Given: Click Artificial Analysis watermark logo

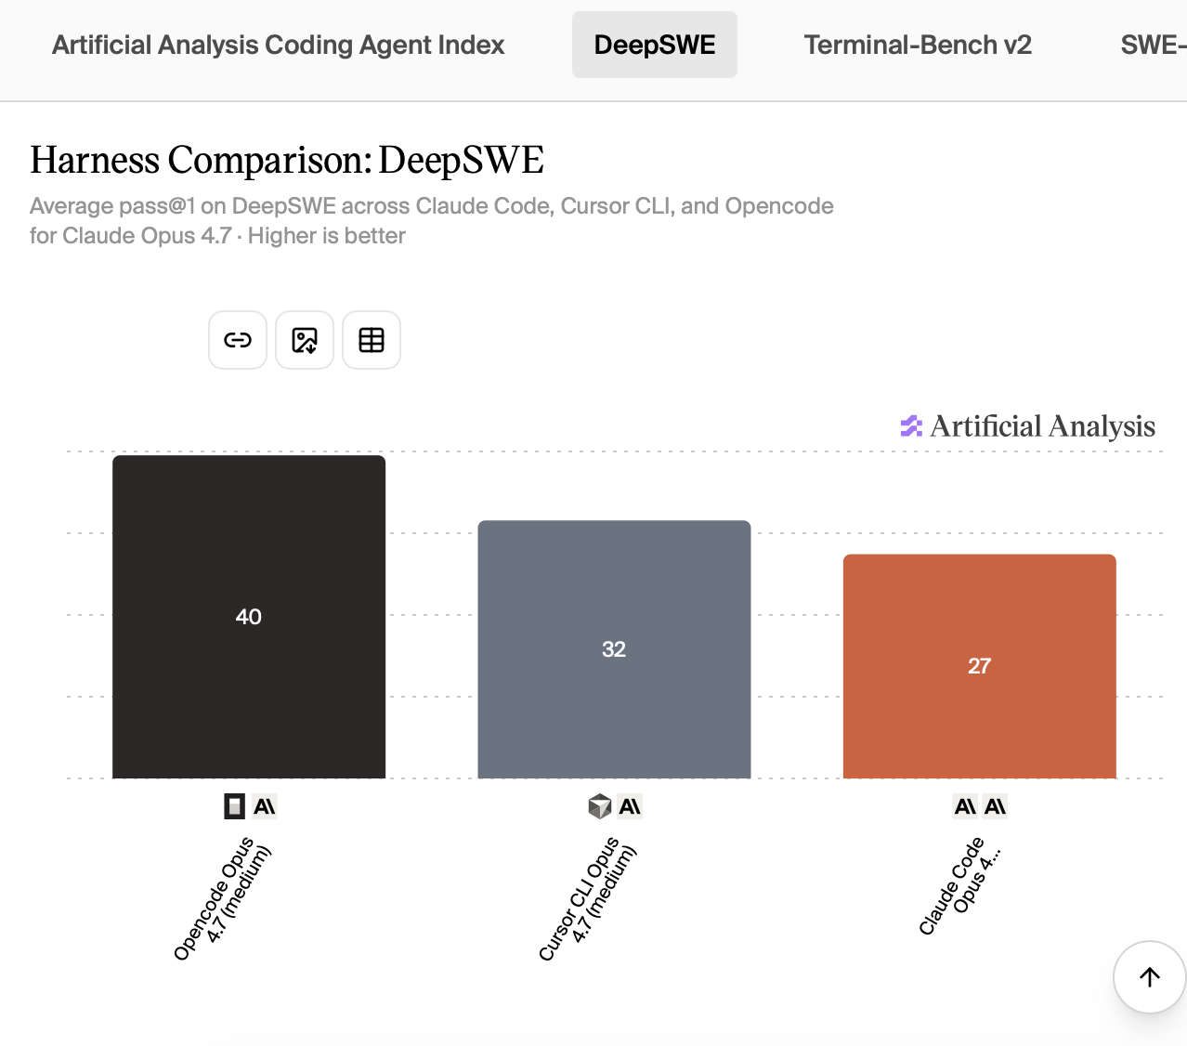Looking at the screenshot, I should click(x=1028, y=426).
